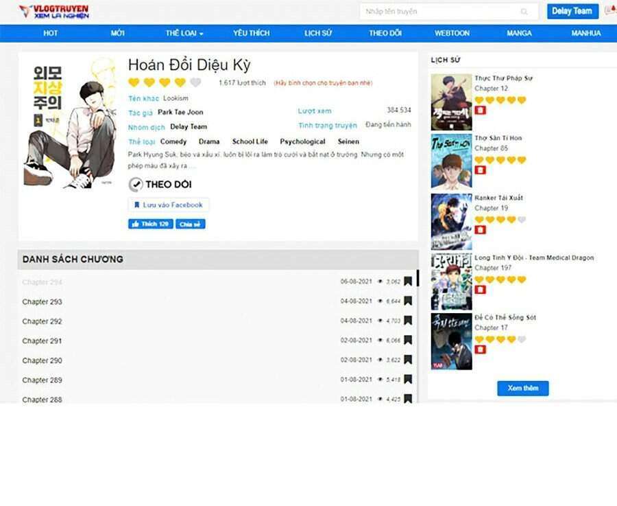The image size is (617, 506).
Task: Toggle follow for Hoán Đổi Diệu Kỳ
Action: pyautogui.click(x=162, y=184)
